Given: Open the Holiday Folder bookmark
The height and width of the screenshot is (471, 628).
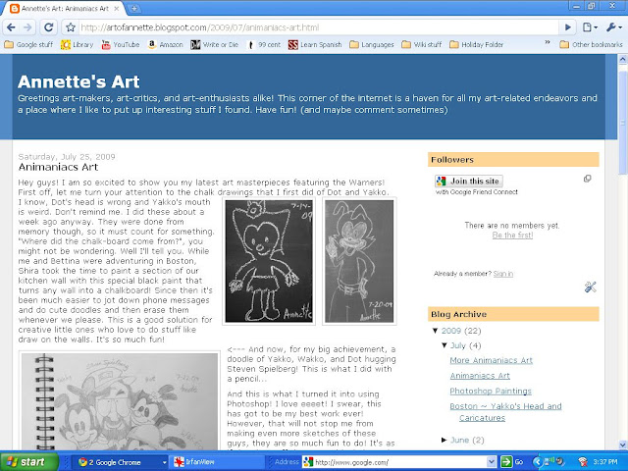Looking at the screenshot, I should tap(476, 44).
